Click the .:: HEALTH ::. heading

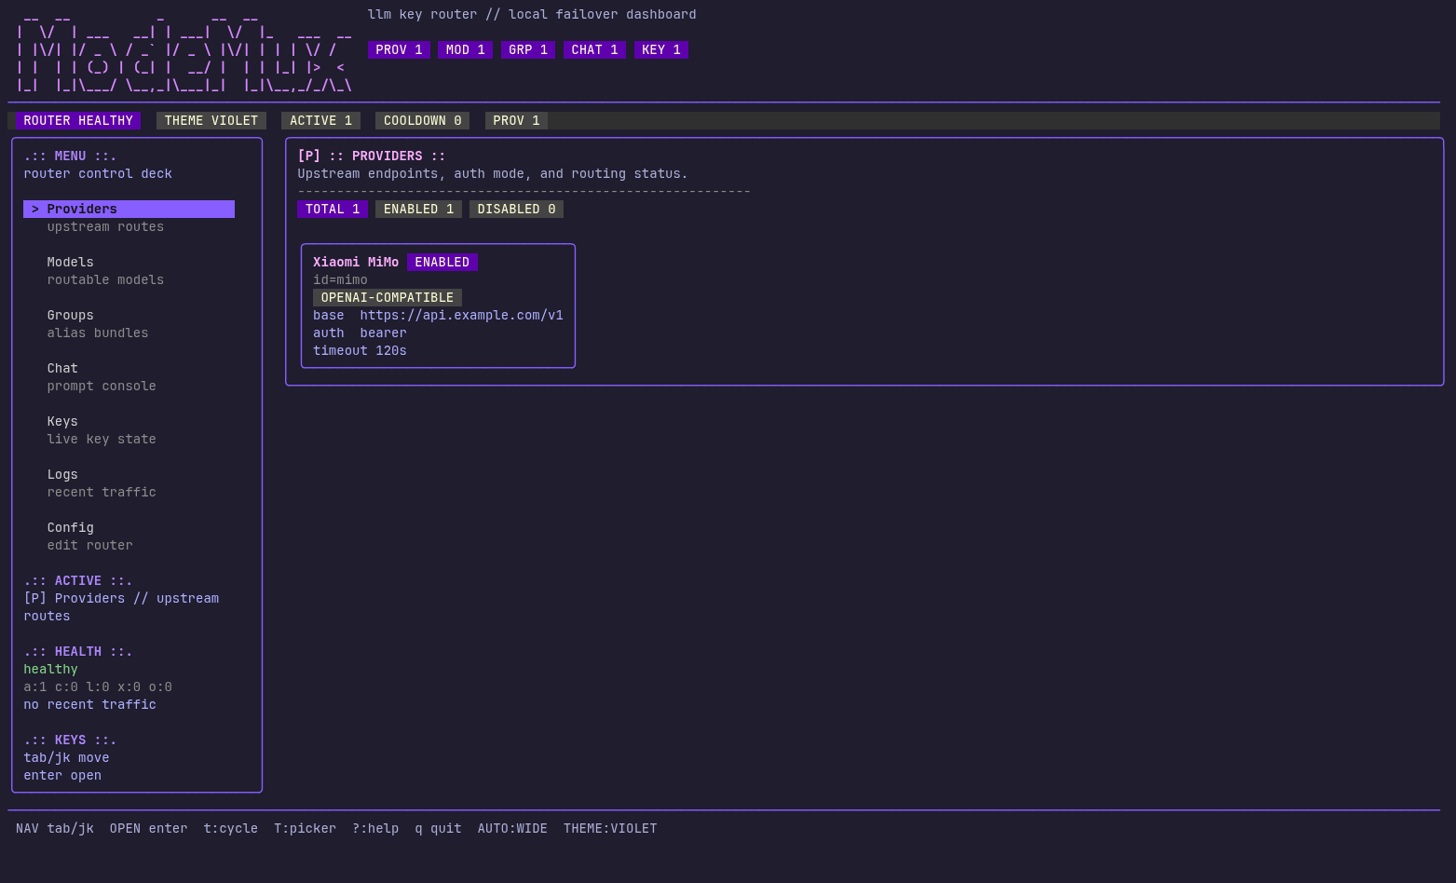coord(78,651)
